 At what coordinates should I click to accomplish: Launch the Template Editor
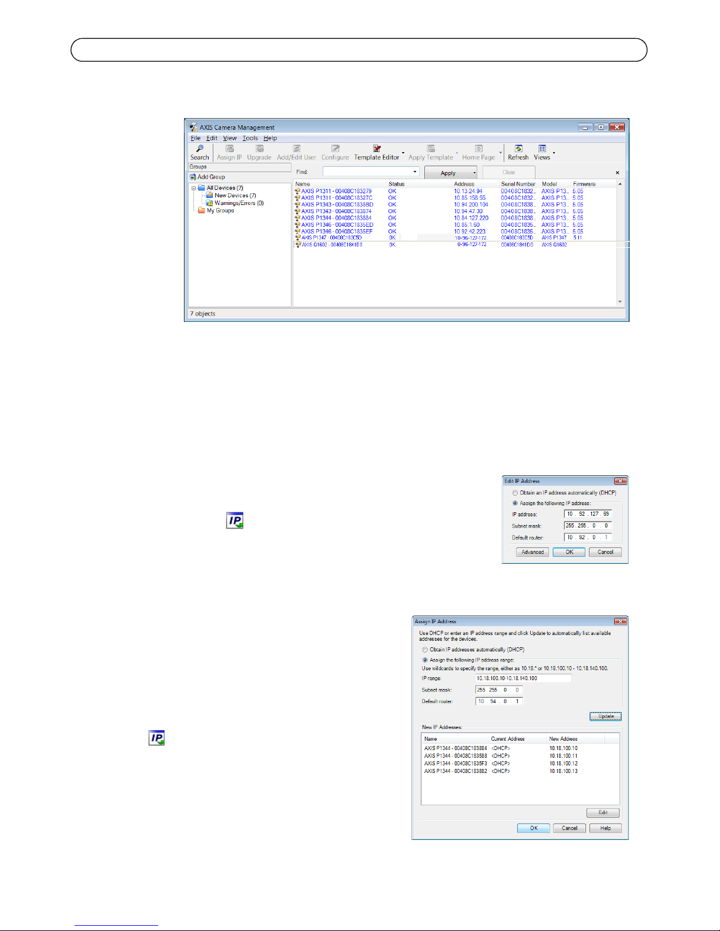tap(377, 149)
